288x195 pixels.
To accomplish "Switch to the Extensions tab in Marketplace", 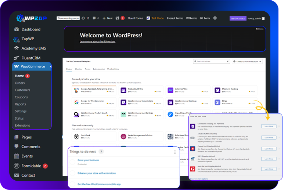I will click(79, 69).
